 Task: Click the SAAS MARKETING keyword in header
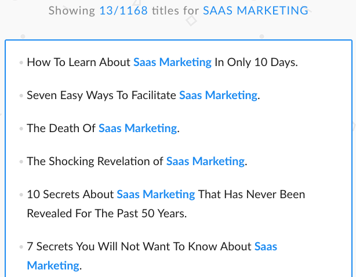pos(256,10)
